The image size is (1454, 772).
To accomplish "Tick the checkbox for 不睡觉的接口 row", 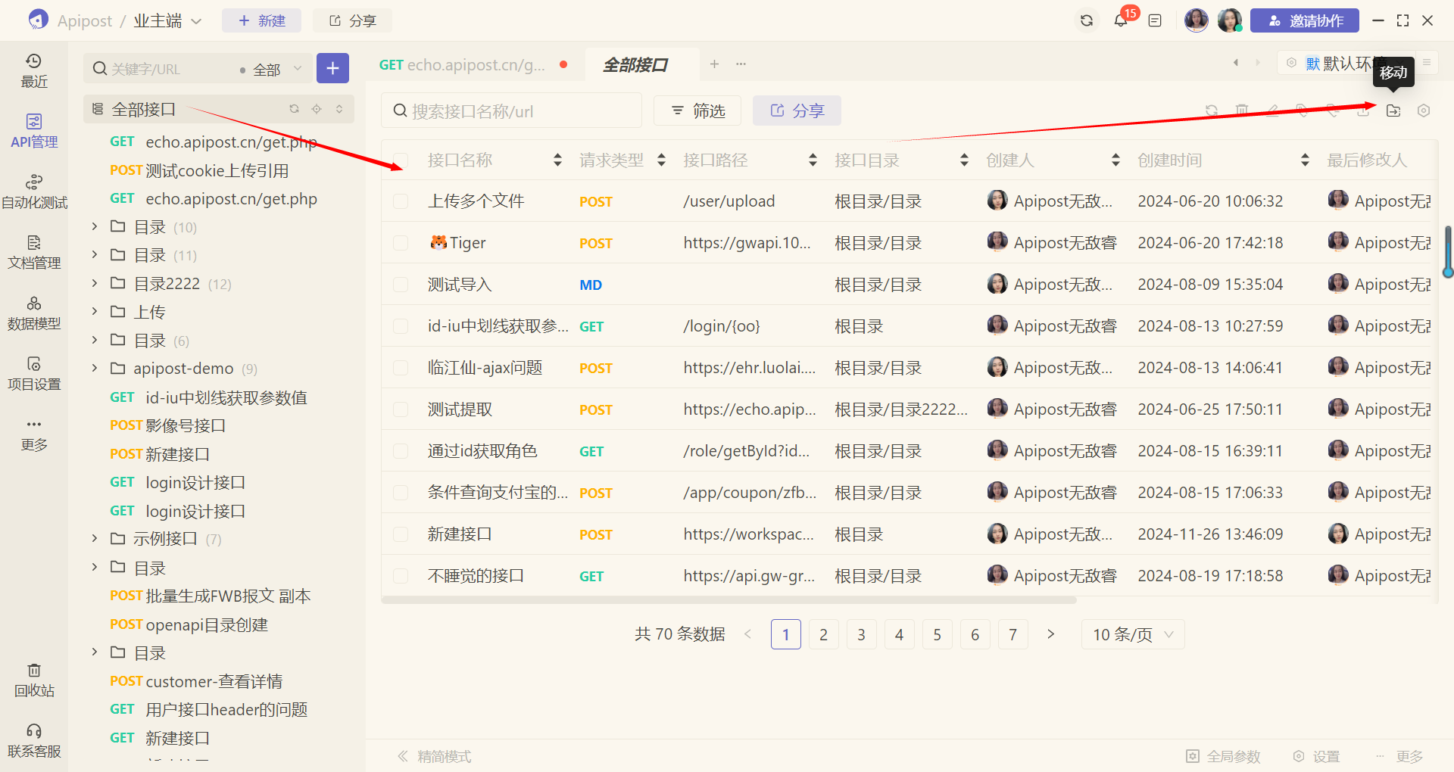I will [x=401, y=576].
